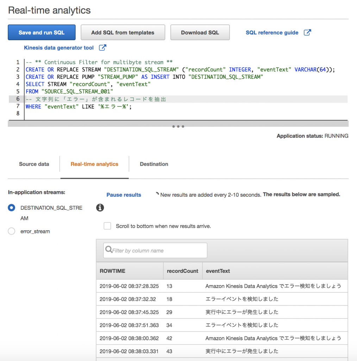Click the SELECT STREAM line in editor

point(88,84)
